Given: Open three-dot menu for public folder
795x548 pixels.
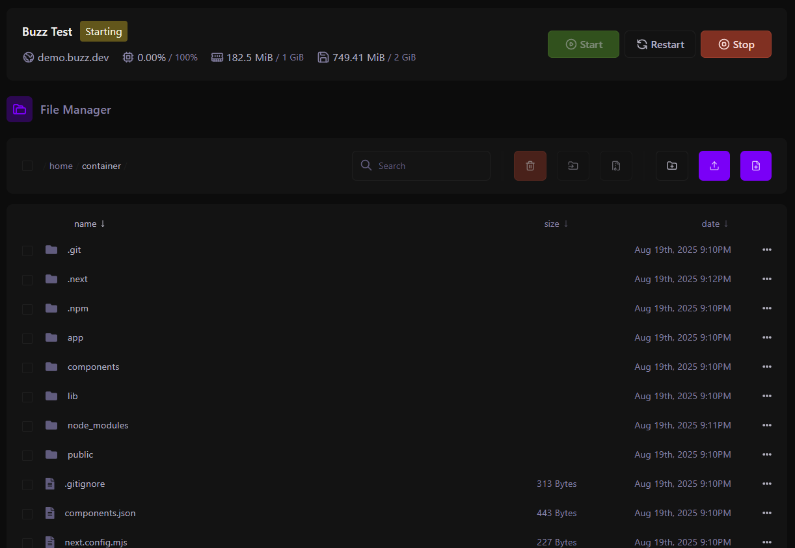Looking at the screenshot, I should 766,454.
